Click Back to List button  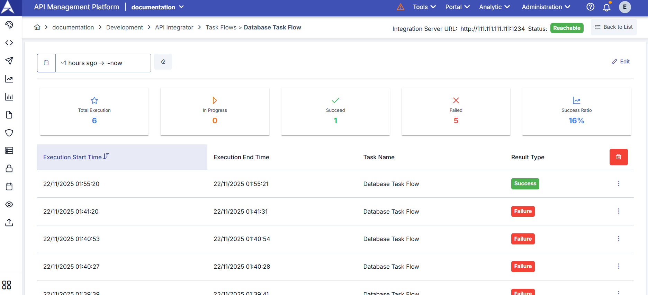tap(614, 27)
